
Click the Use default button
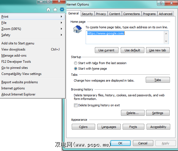[x=132, y=50]
